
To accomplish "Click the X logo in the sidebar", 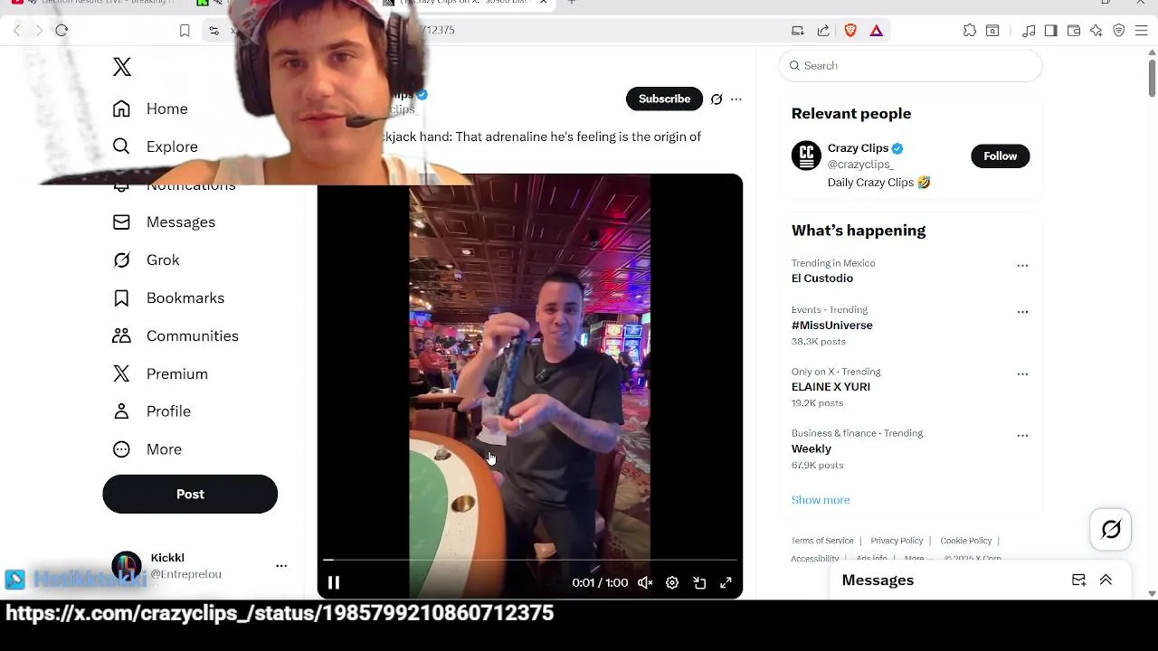I will pyautogui.click(x=122, y=66).
